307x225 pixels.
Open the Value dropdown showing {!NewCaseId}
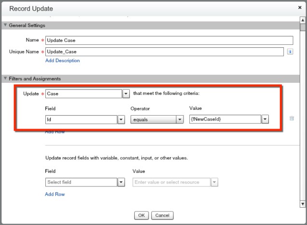point(265,119)
